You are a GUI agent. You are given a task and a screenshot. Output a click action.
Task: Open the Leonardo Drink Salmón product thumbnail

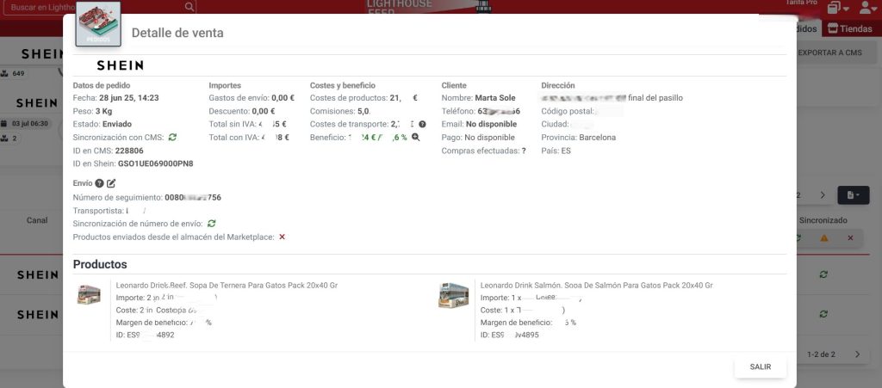[453, 295]
